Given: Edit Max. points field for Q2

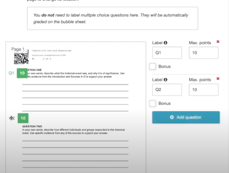Looking at the screenshot, I should [204, 90].
